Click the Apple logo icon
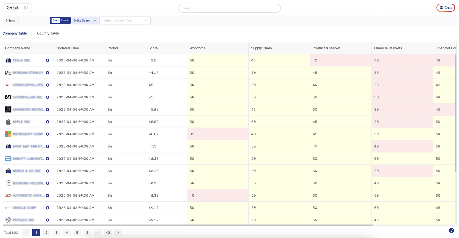459x238 pixels. click(x=8, y=122)
